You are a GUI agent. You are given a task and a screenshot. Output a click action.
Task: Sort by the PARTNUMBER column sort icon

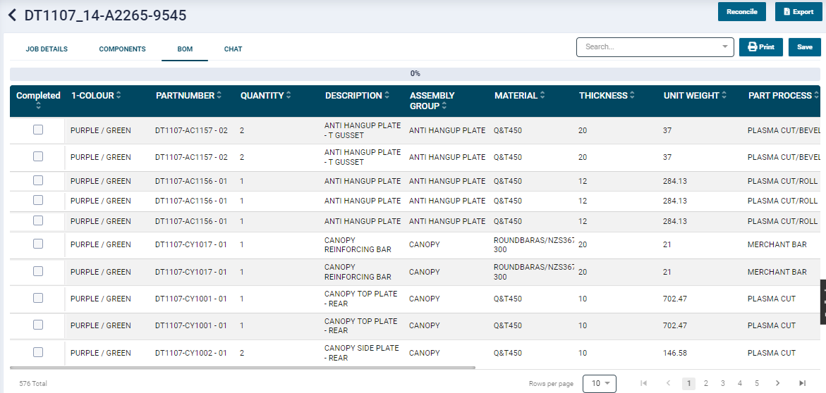point(219,96)
